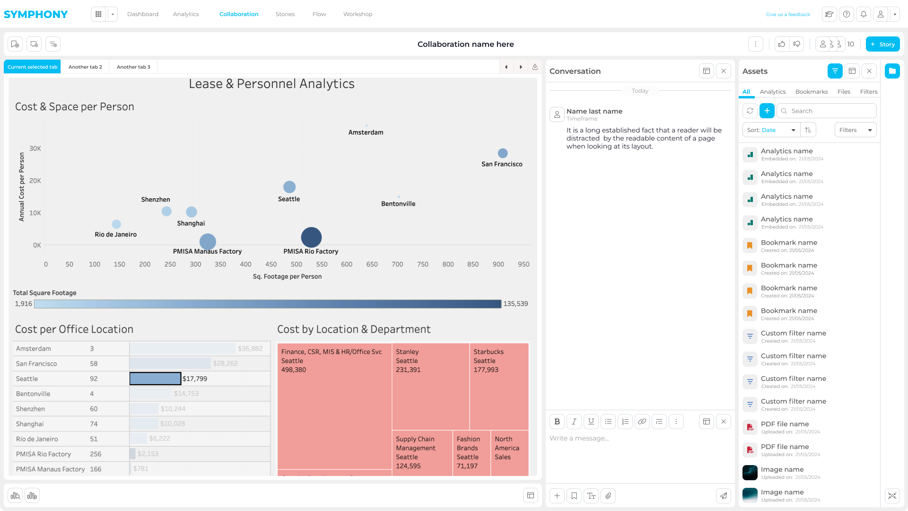Screen dimensions: 908x511
Task: Toggle italic text formatting
Action: [x=574, y=422]
